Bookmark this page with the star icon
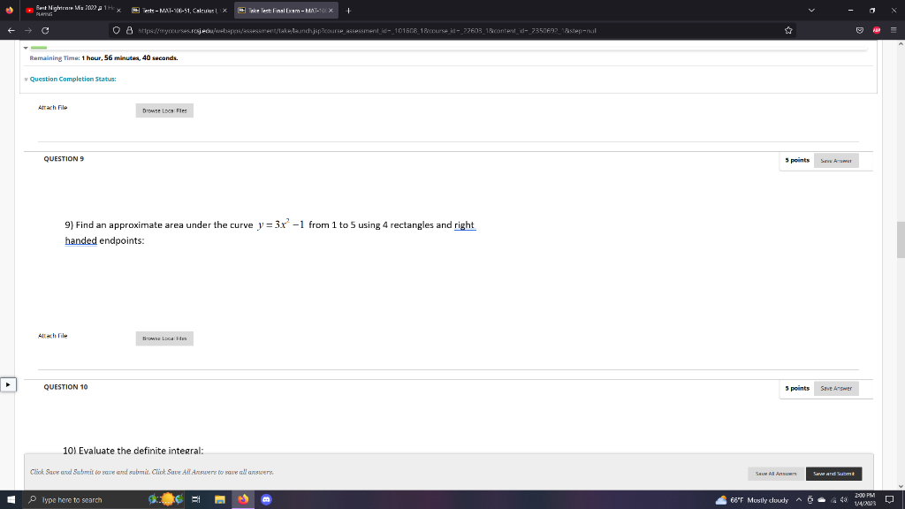This screenshot has width=905, height=509. (788, 30)
